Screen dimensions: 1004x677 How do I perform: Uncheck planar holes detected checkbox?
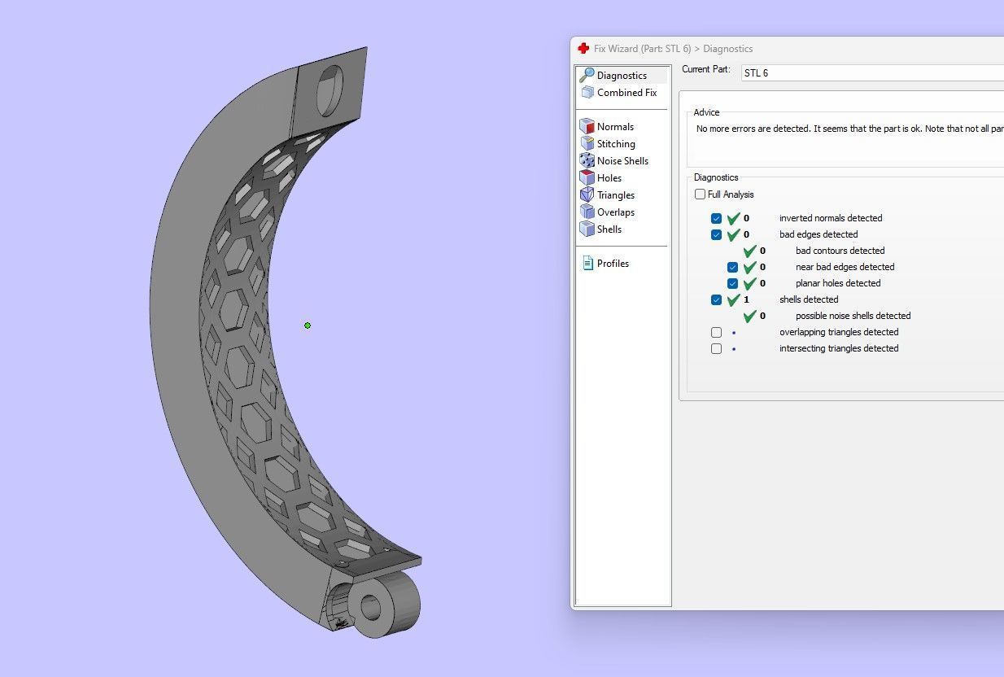click(x=732, y=283)
